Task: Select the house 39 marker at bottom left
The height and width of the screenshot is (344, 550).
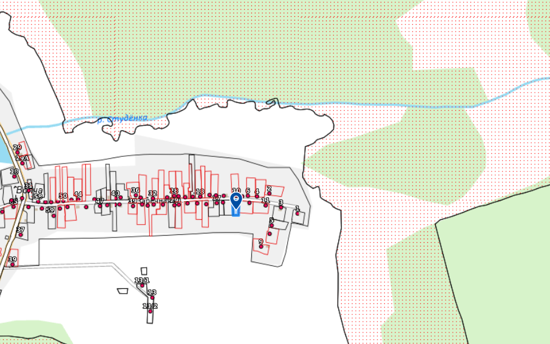Action: tap(12, 264)
